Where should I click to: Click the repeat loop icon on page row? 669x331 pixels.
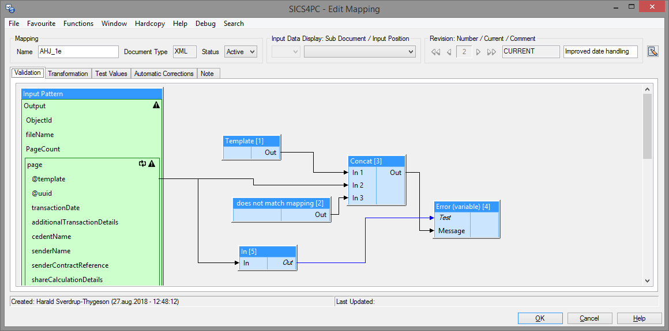(142, 164)
